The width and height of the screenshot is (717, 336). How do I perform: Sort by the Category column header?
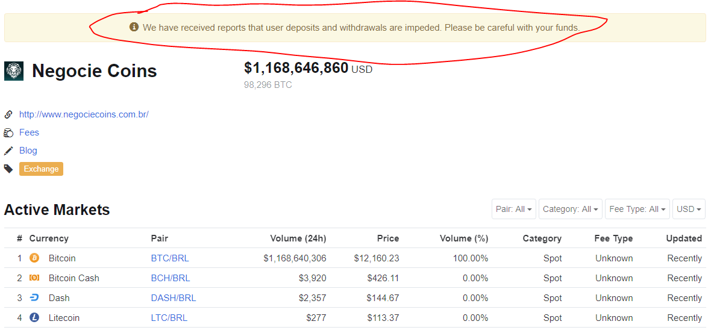point(542,238)
